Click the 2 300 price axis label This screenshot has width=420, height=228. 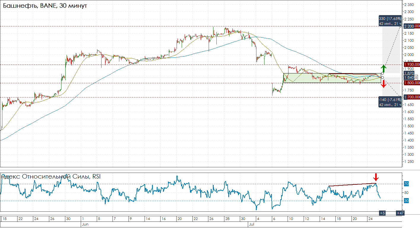coord(409,12)
